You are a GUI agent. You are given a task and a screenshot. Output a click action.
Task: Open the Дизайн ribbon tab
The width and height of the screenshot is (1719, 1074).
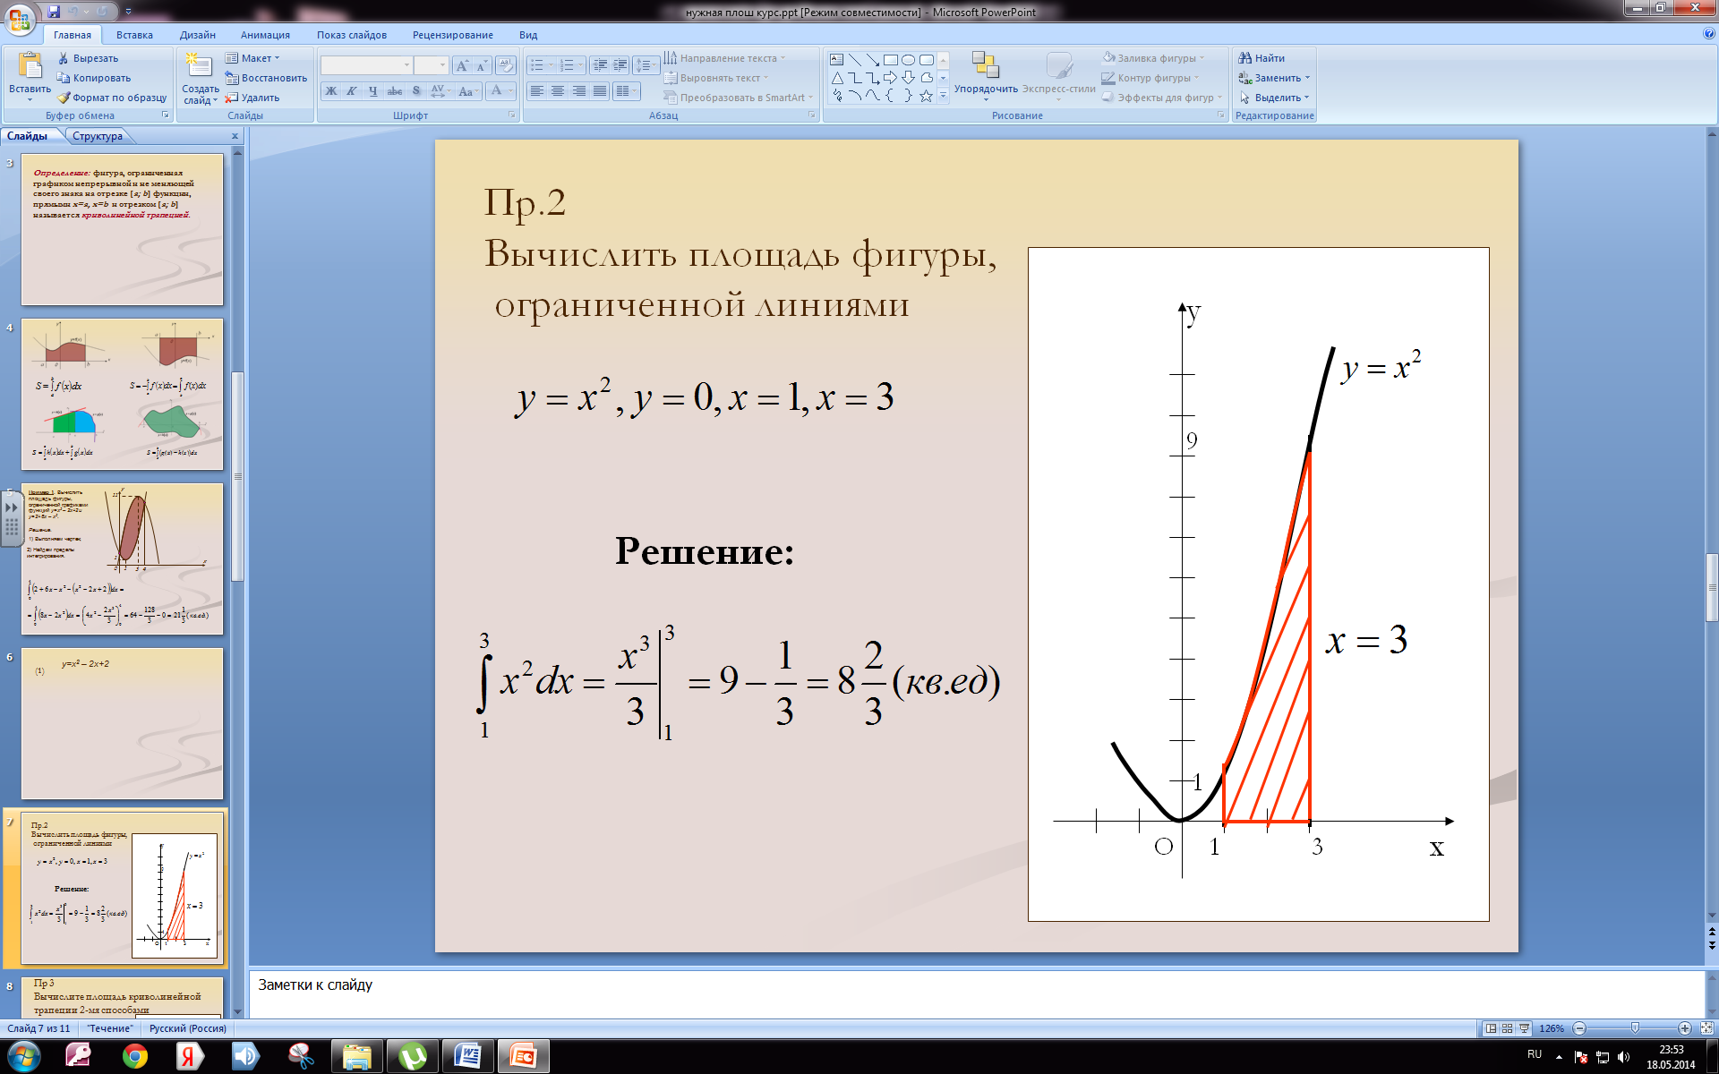click(x=198, y=35)
